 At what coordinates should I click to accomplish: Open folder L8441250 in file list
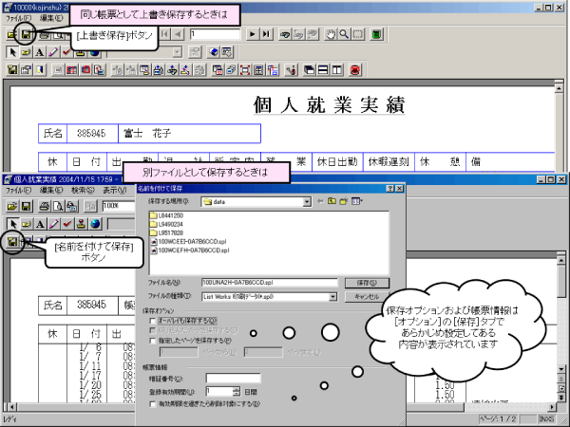point(166,215)
